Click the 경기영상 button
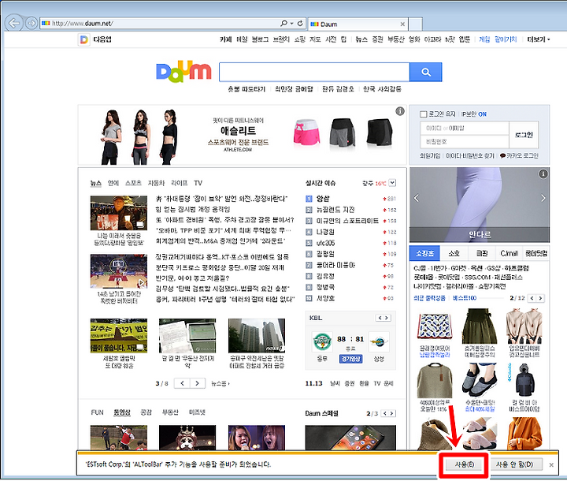 tap(350, 359)
